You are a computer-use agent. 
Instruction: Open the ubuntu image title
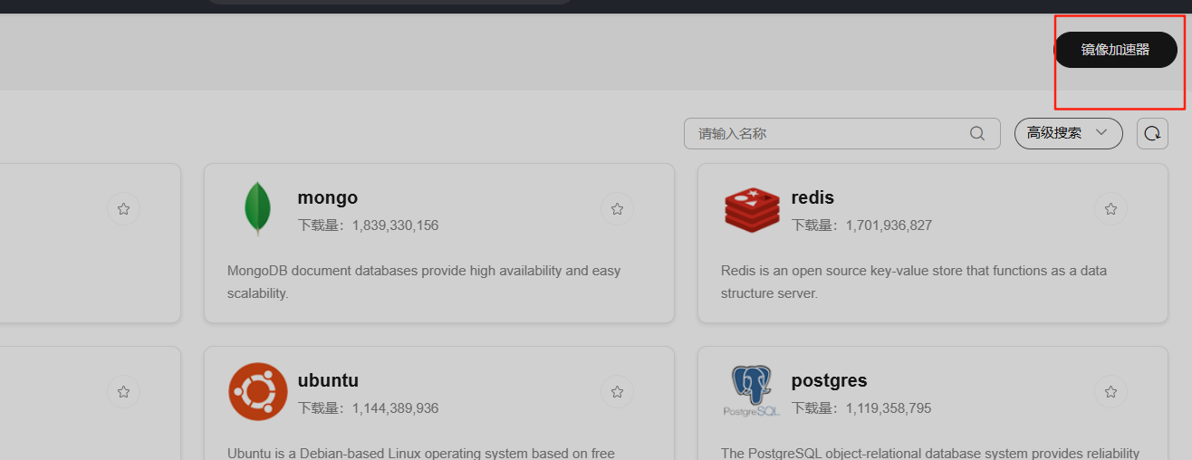coord(328,380)
